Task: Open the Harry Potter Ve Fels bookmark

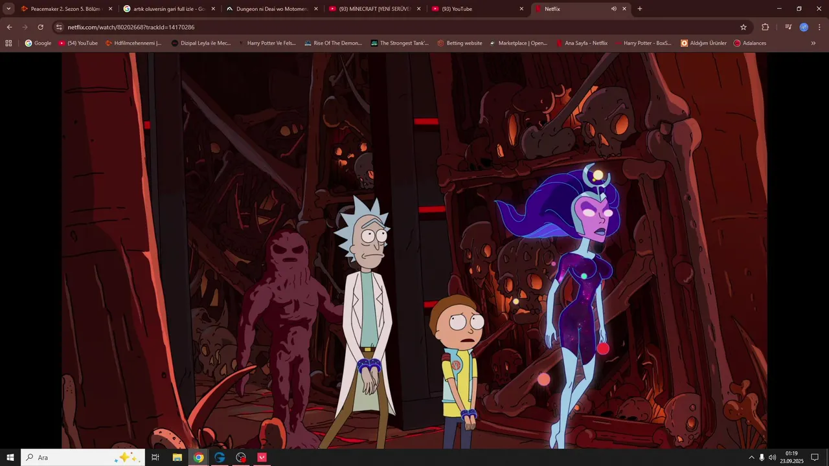Action: [267, 43]
